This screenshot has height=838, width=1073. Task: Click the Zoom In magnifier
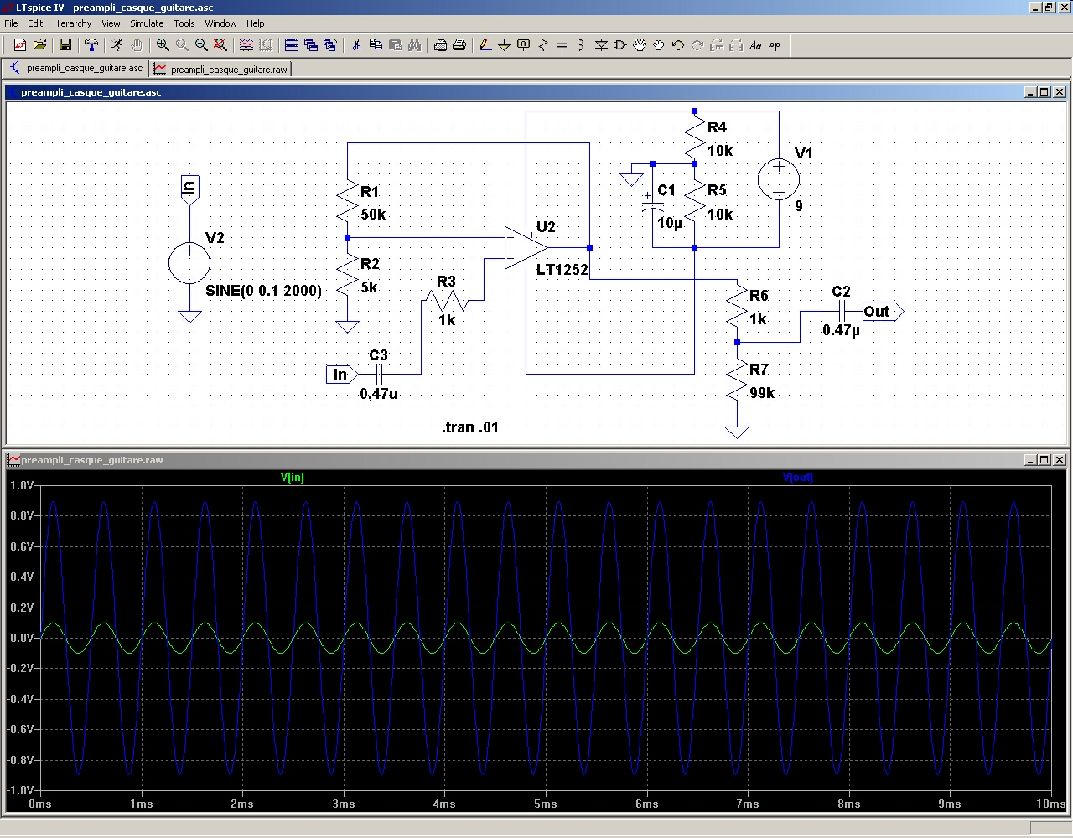163,45
